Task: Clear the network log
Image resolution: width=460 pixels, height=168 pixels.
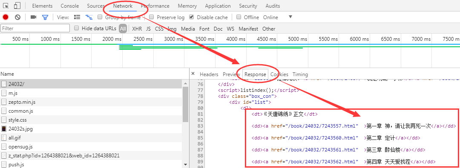Action: 17,17
